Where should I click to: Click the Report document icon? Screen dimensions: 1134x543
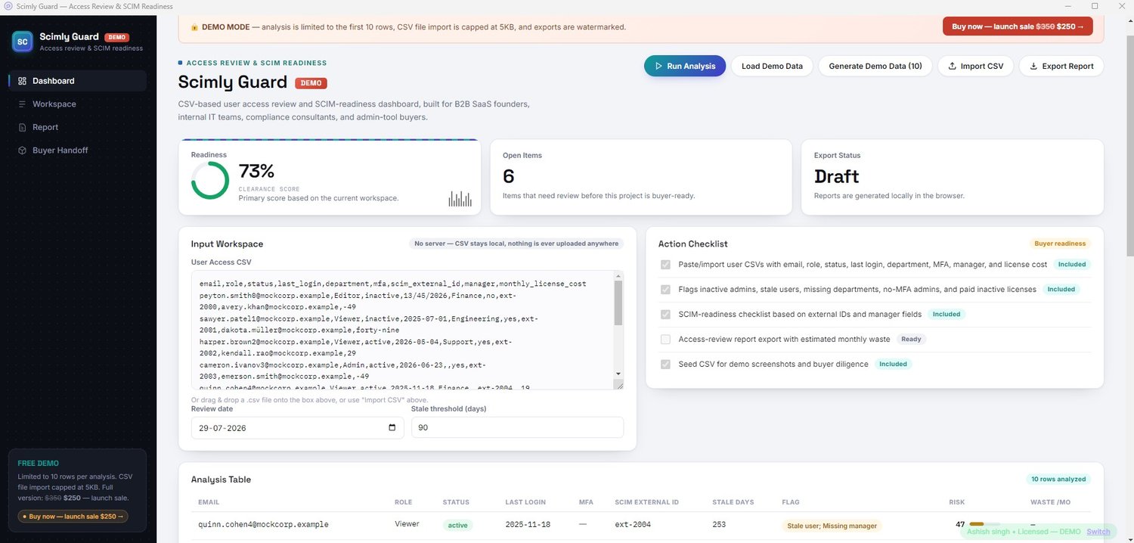tap(22, 127)
